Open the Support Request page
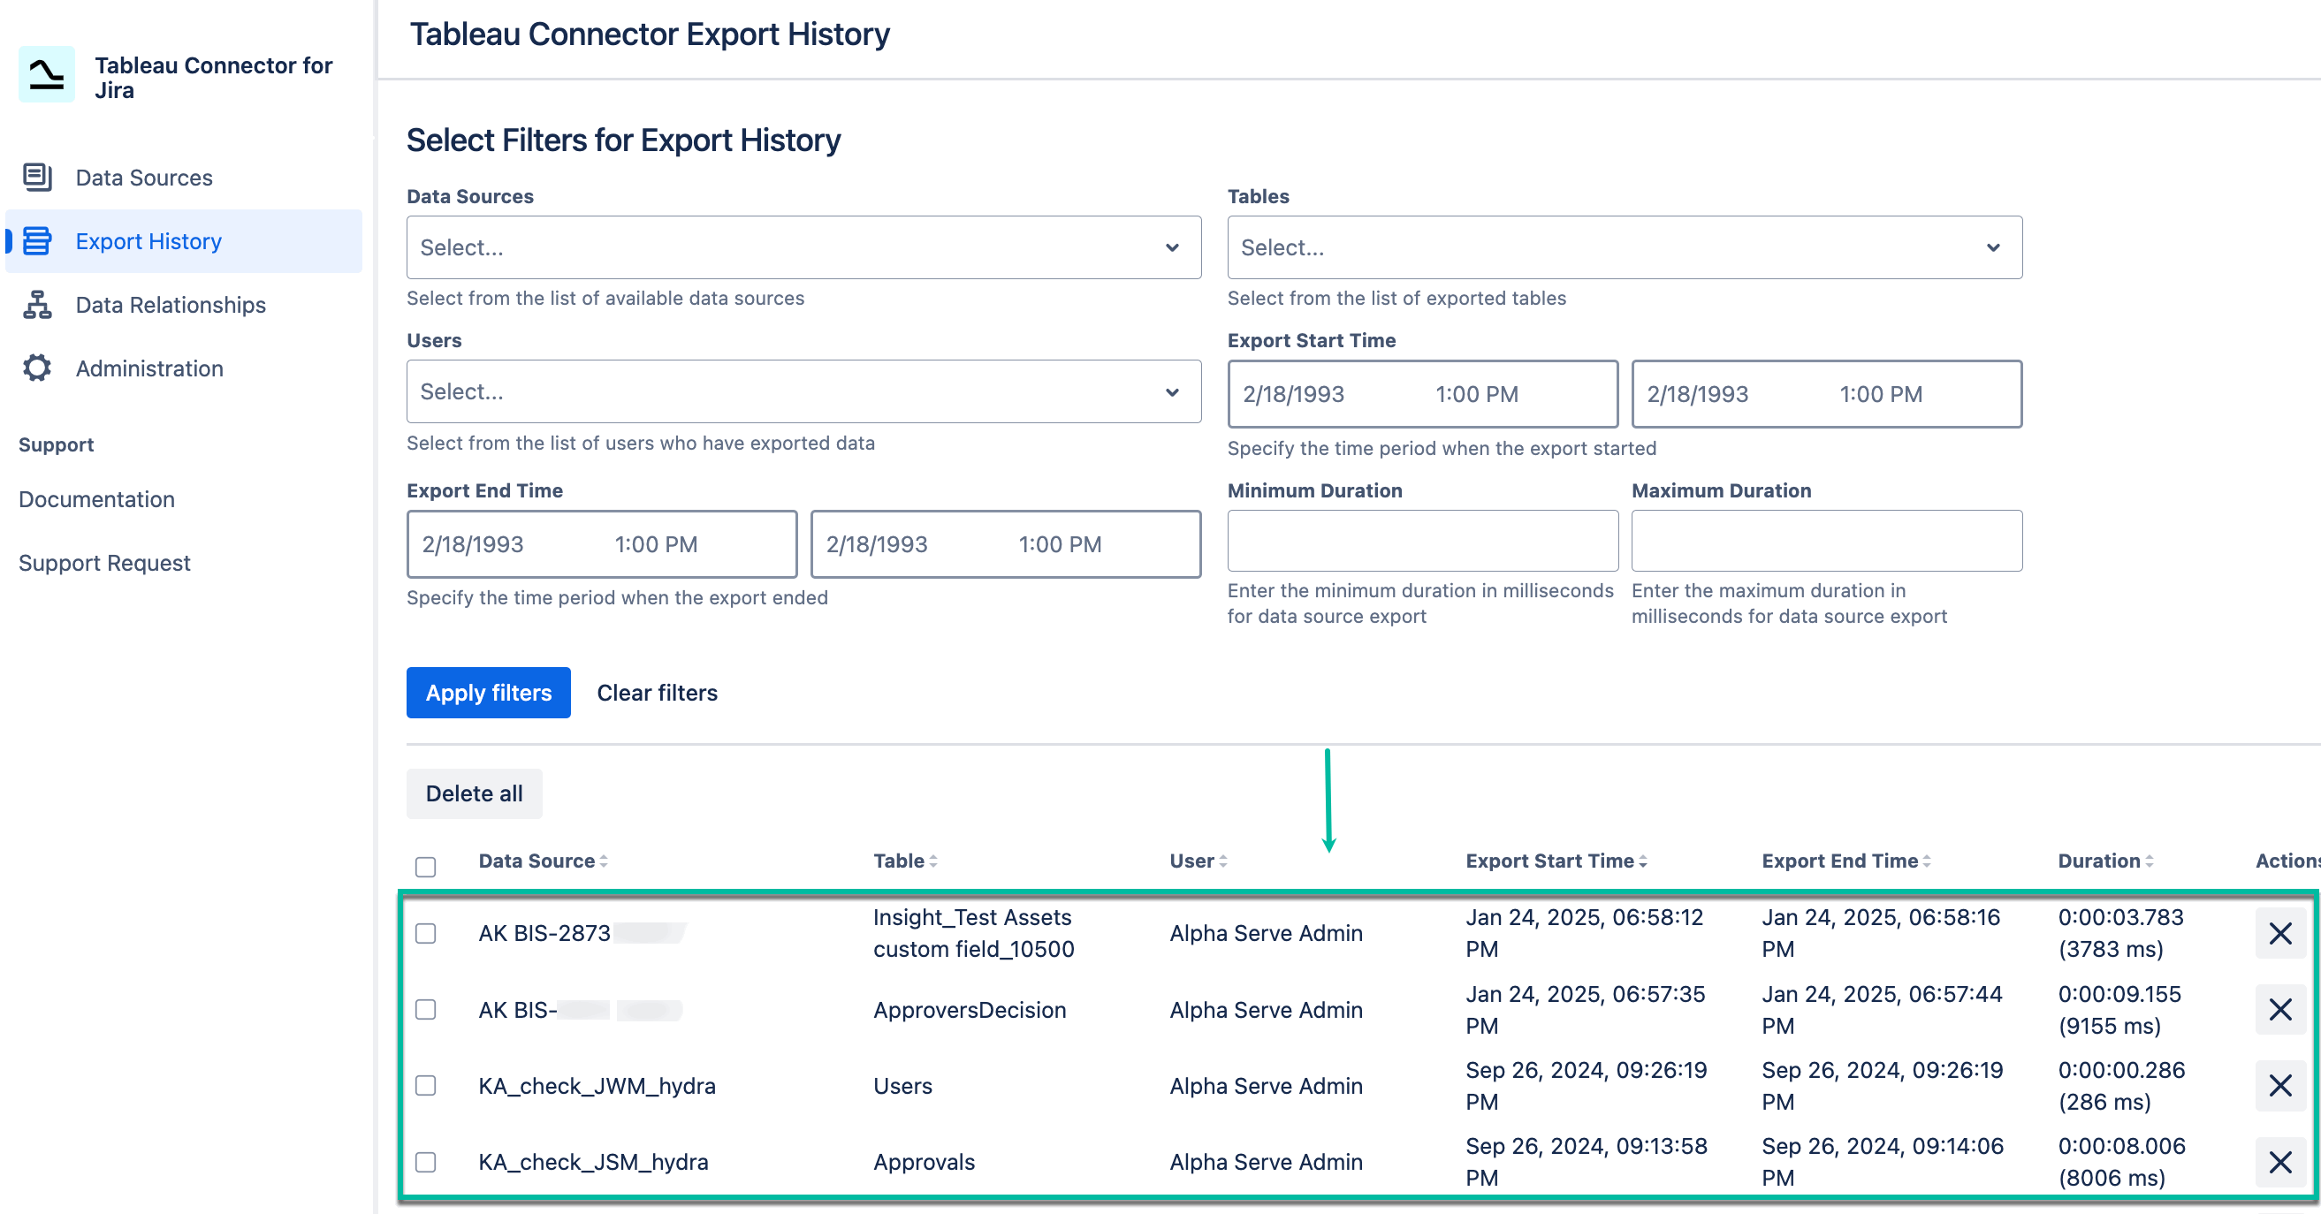Image resolution: width=2321 pixels, height=1214 pixels. click(104, 563)
